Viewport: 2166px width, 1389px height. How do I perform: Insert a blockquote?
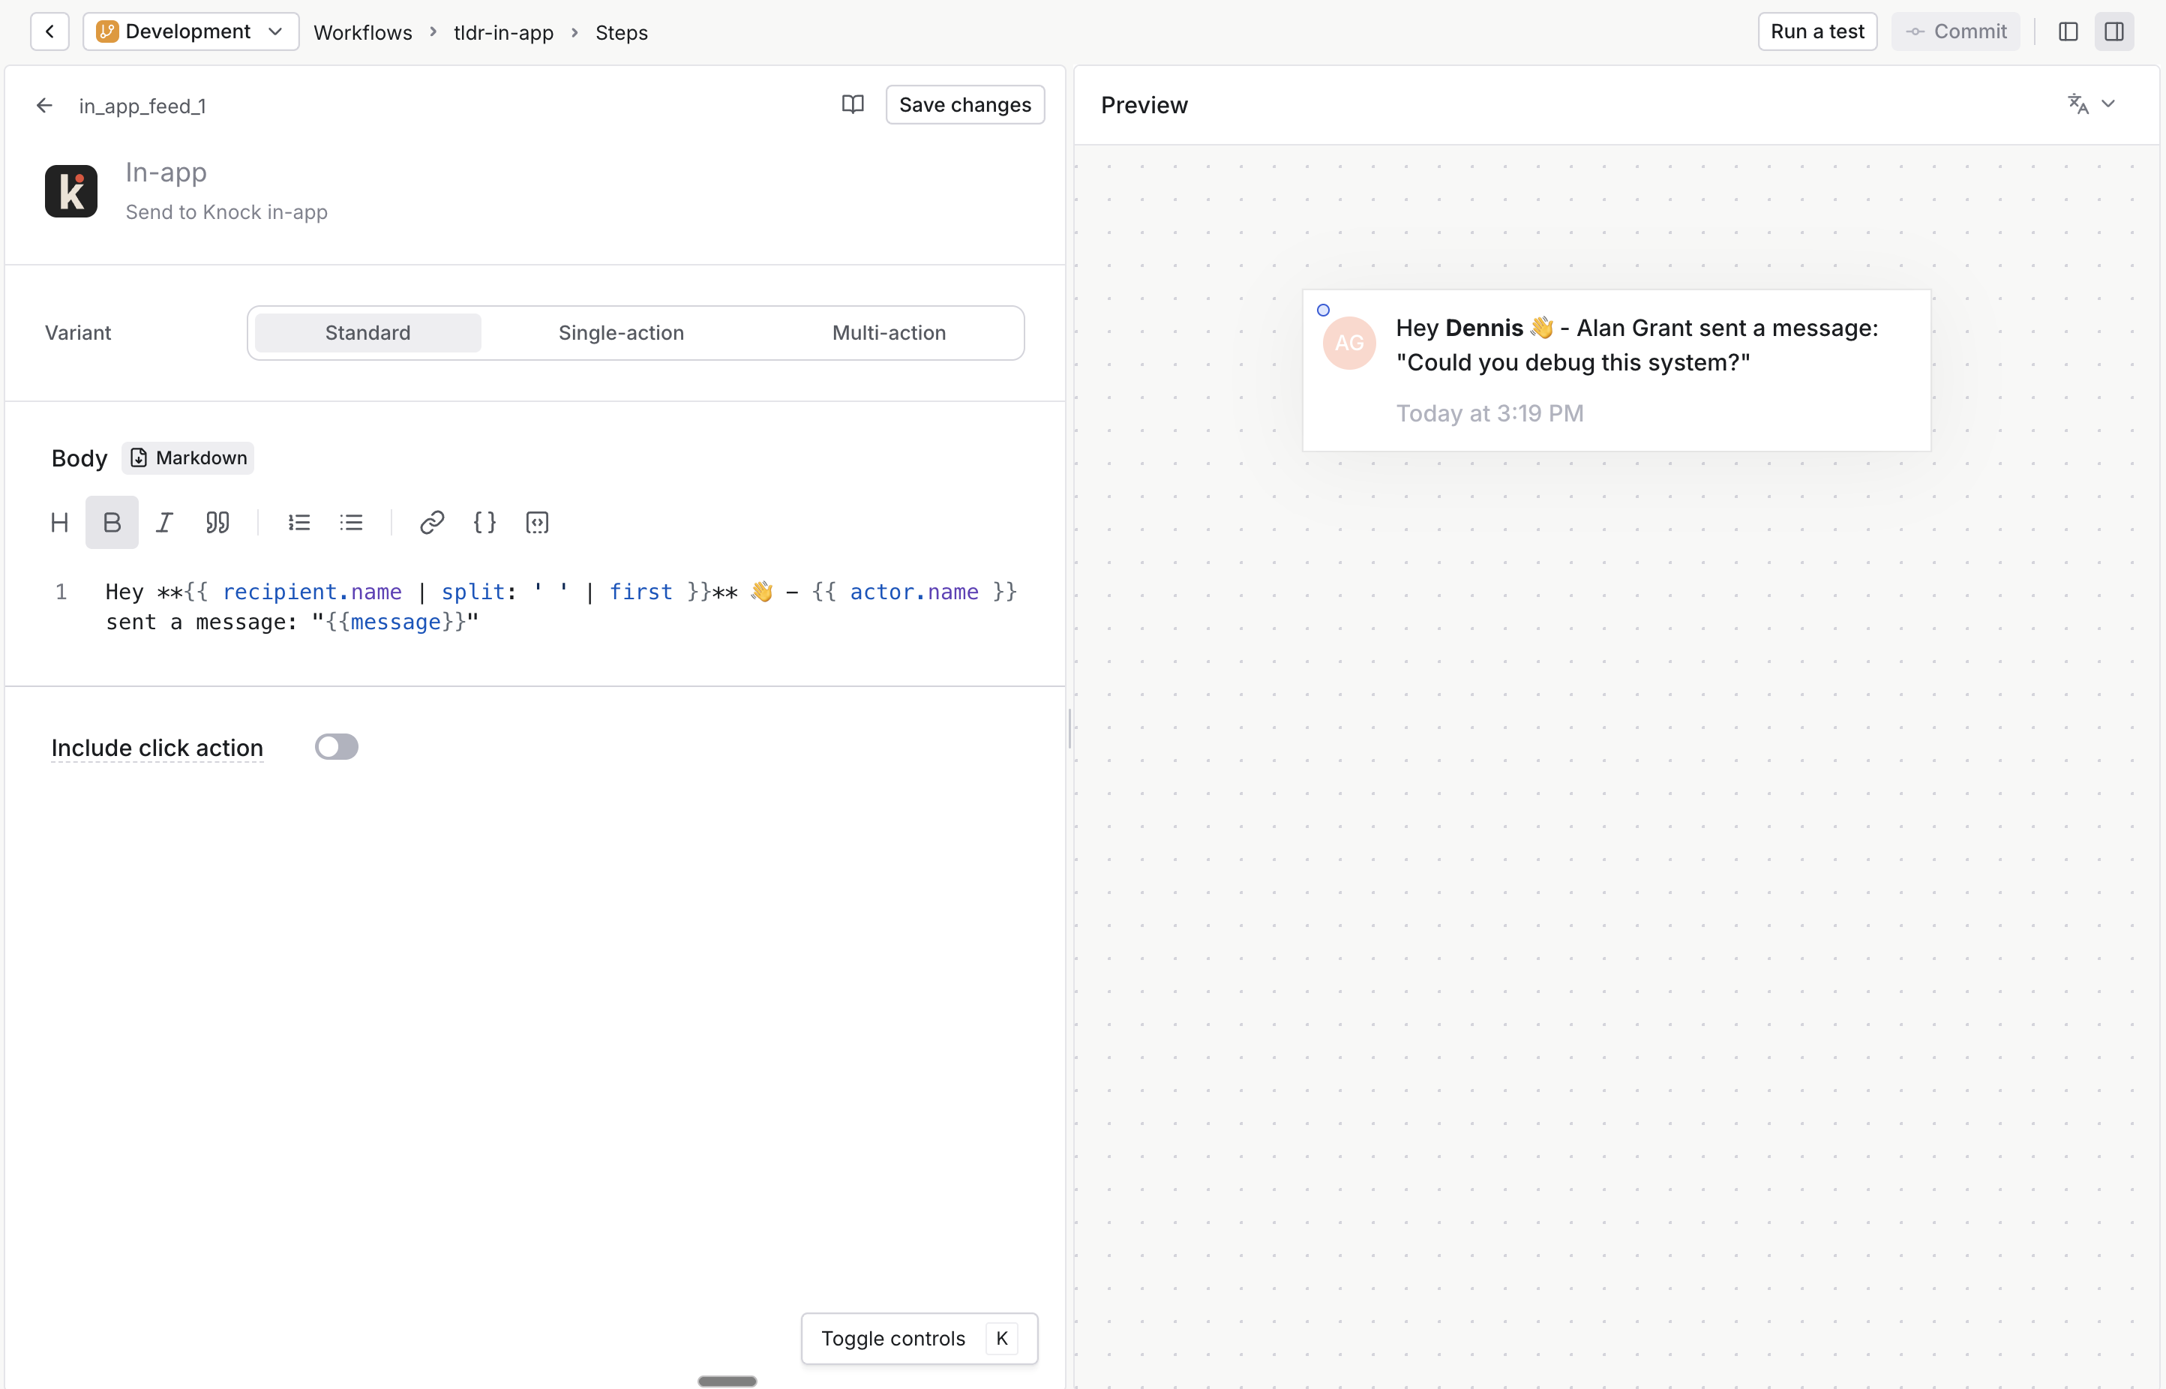tap(217, 522)
